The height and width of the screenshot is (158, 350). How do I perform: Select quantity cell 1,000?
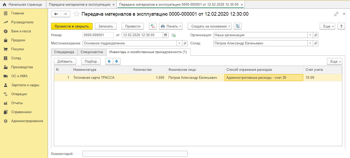[x=148, y=77]
